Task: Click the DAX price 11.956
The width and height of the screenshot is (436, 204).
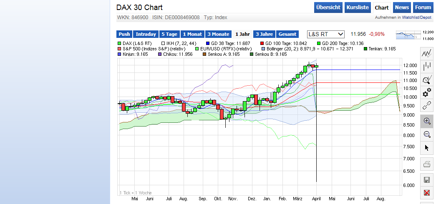Action: click(358, 34)
